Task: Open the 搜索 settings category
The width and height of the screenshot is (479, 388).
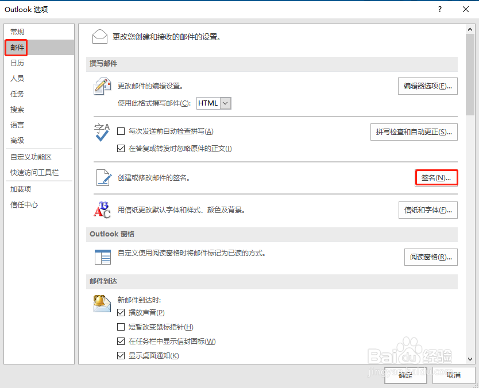Action: (39, 109)
